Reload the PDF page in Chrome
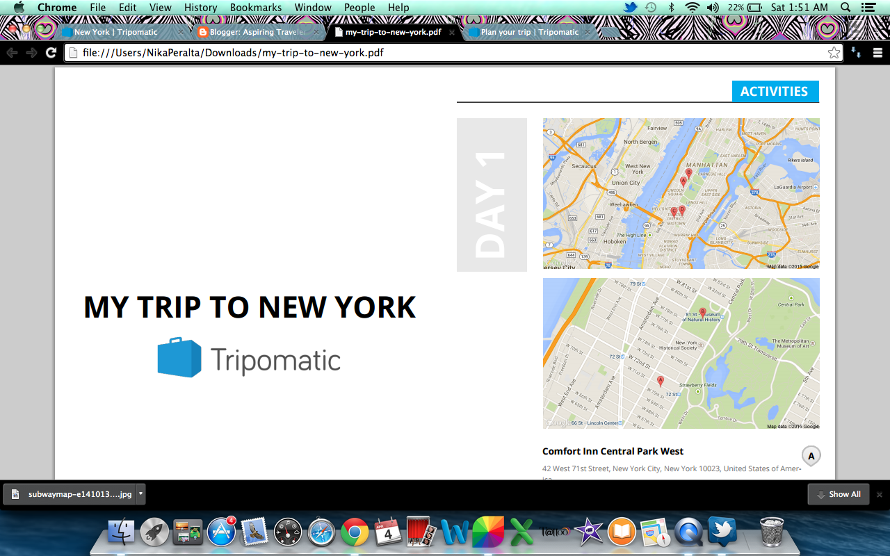Viewport: 890px width, 556px height. click(51, 53)
